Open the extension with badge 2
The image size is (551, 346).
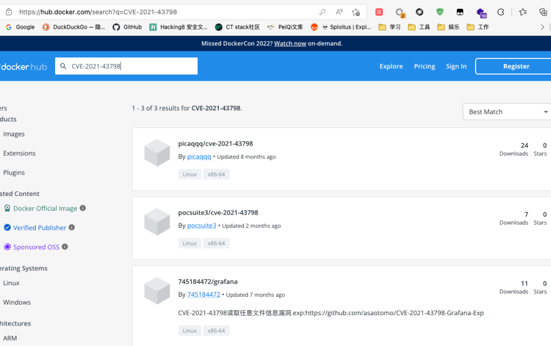click(x=399, y=13)
